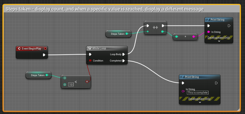The image size is (245, 114).
Task: Click the bottom Print String output execution pin
Action: coord(216,83)
